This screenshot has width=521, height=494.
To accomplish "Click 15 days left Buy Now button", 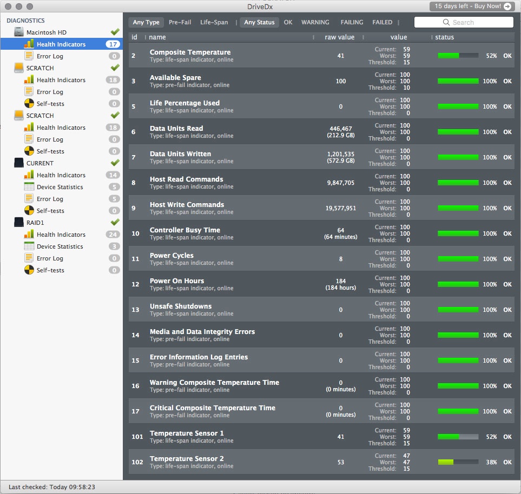I will click(472, 6).
